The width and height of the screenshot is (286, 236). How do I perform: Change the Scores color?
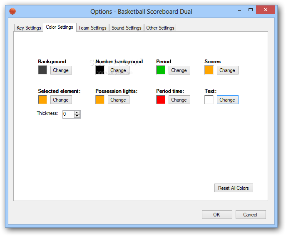[227, 70]
